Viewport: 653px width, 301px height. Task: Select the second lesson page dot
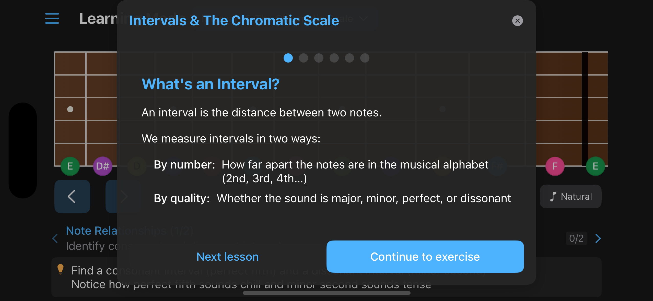pyautogui.click(x=304, y=58)
